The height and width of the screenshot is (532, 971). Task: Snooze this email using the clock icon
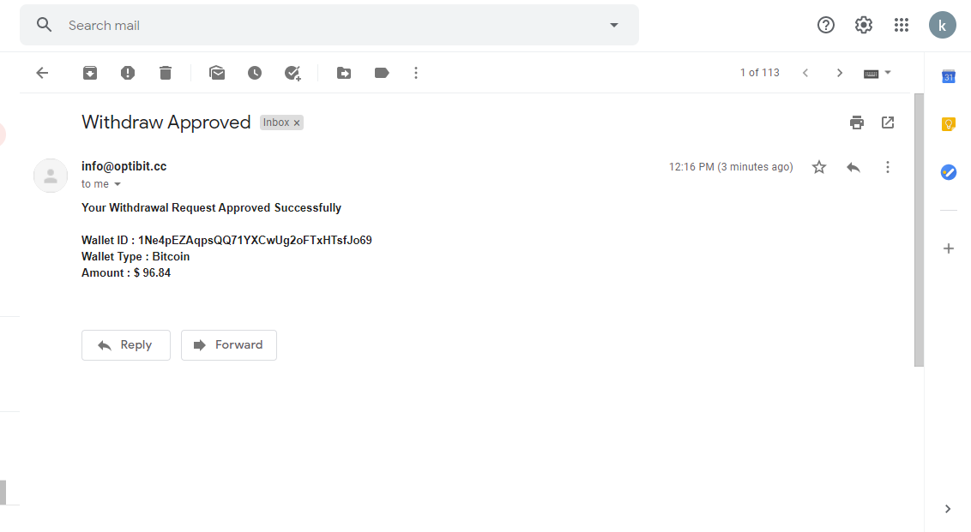[x=255, y=73]
